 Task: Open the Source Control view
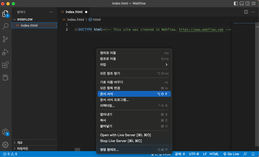pyautogui.click(x=5, y=39)
